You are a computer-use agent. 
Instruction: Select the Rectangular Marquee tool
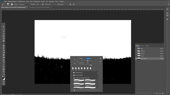(3, 29)
